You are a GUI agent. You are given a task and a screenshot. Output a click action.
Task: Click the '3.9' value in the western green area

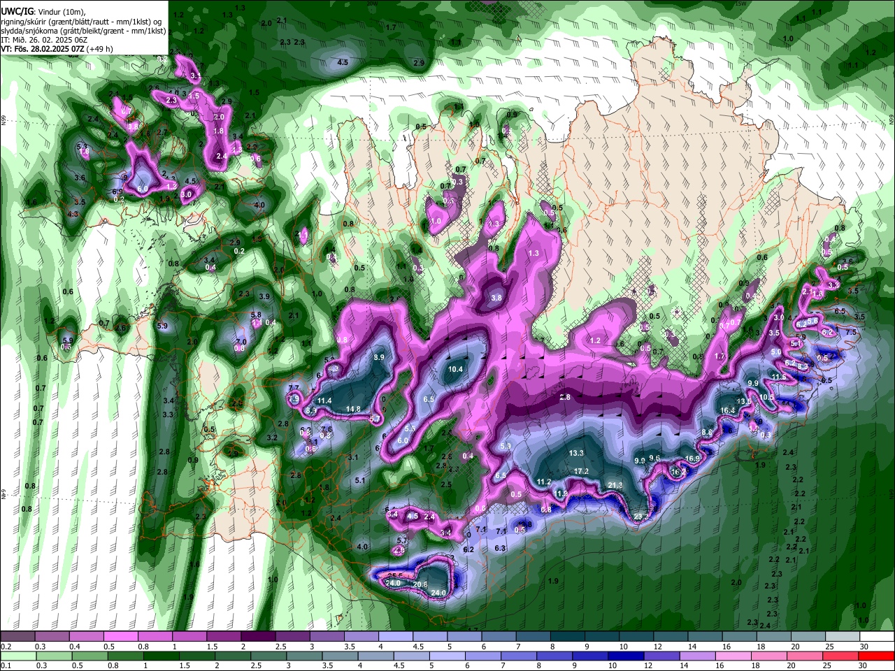264,296
